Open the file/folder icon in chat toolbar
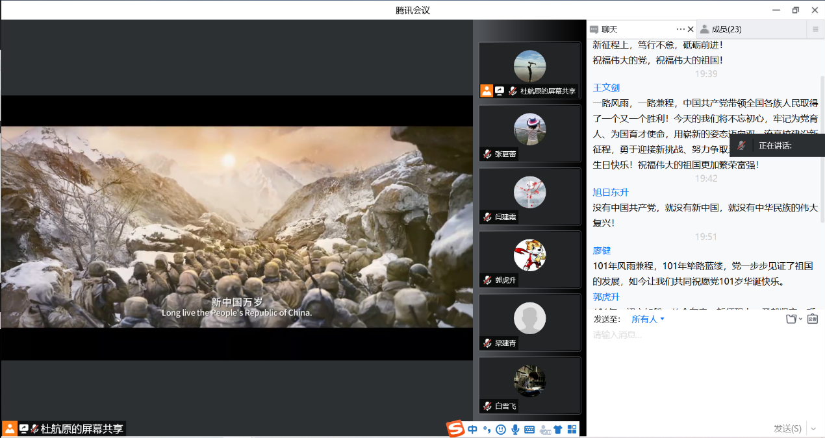This screenshot has width=825, height=438. click(x=791, y=319)
